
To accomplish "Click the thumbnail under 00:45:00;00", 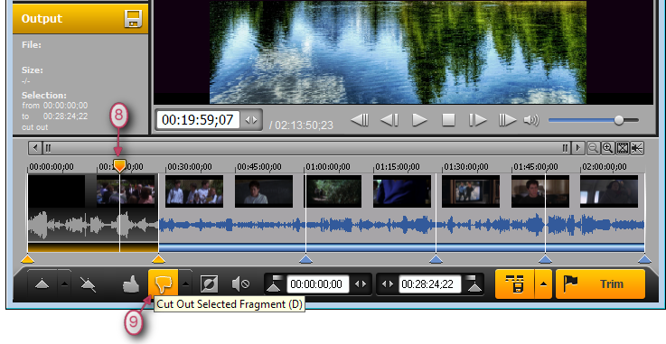I will 264,191.
